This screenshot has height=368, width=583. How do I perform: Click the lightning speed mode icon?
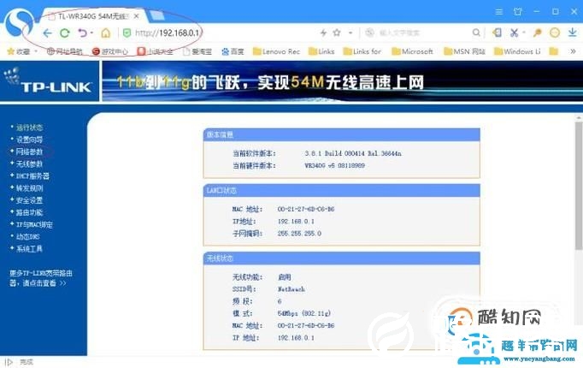click(x=323, y=33)
